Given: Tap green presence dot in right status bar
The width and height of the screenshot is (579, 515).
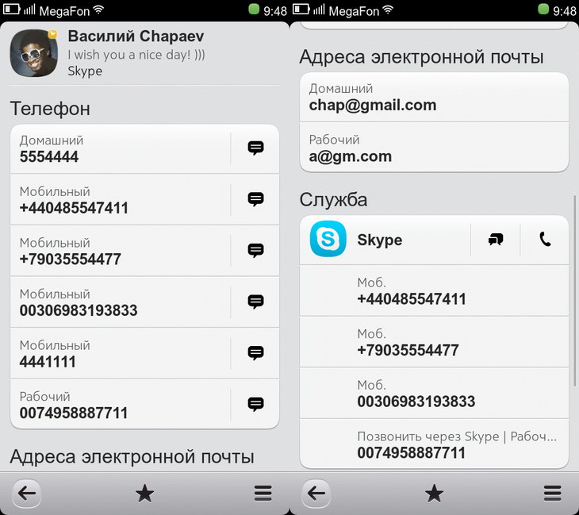Looking at the screenshot, I should [x=543, y=9].
